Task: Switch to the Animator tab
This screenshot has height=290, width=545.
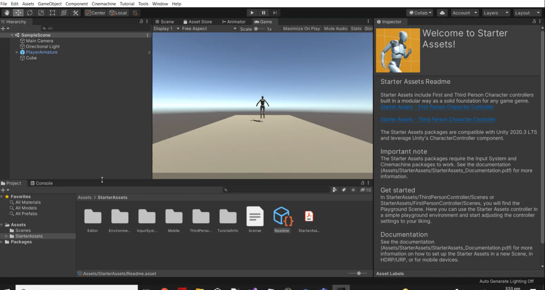Action: [234, 22]
